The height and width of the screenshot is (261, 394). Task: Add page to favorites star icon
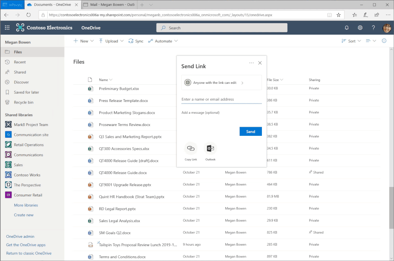coord(338,15)
